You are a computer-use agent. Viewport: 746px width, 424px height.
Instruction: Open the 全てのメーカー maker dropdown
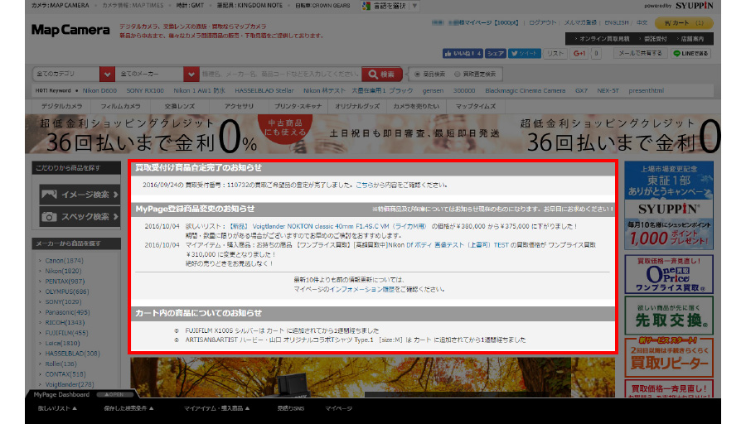(157, 75)
